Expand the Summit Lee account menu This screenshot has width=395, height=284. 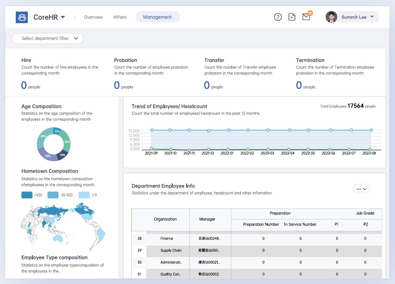[x=372, y=17]
